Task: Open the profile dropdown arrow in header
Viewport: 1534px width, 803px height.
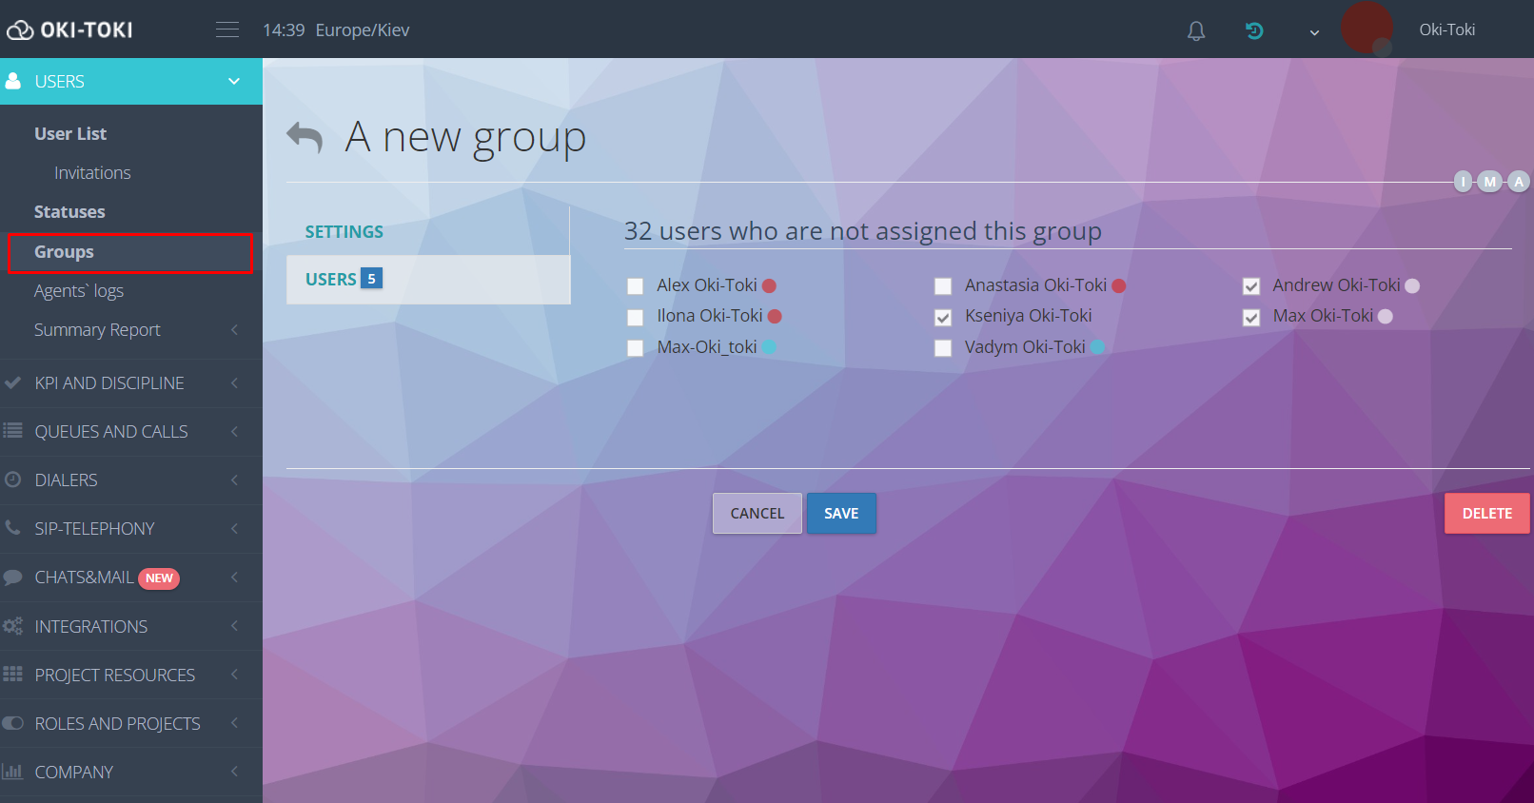Action: 1314,31
